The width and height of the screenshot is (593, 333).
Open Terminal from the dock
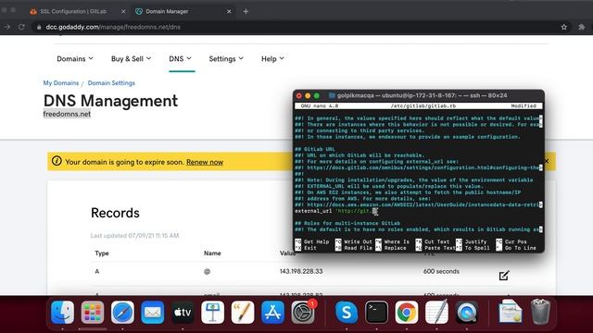(377, 313)
